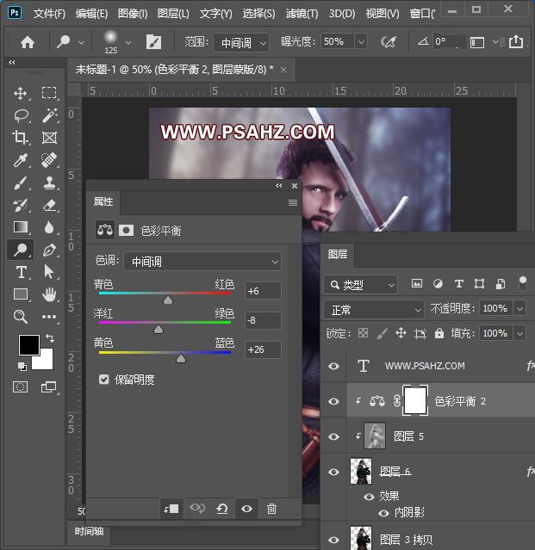Screen dimensions: 535x550
Task: Clip adjustment to layer button
Action: tap(171, 509)
